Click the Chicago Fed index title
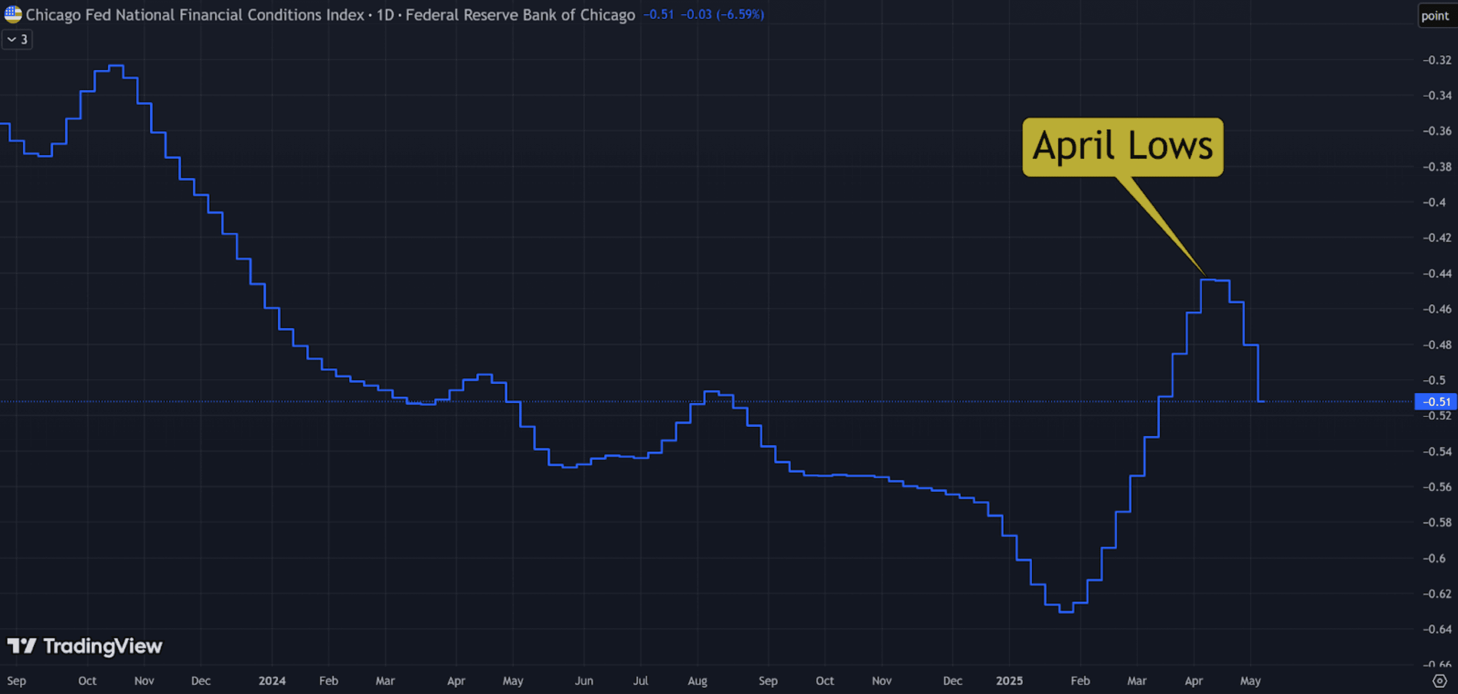Viewport: 1458px width, 694px height. pyautogui.click(x=195, y=15)
